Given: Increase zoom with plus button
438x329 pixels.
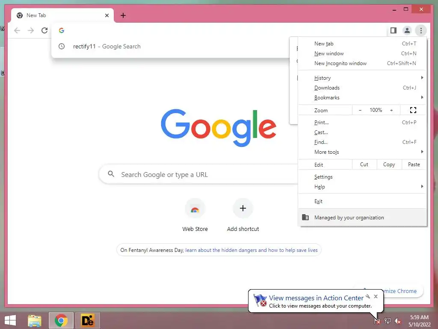Looking at the screenshot, I should click(x=391, y=110).
